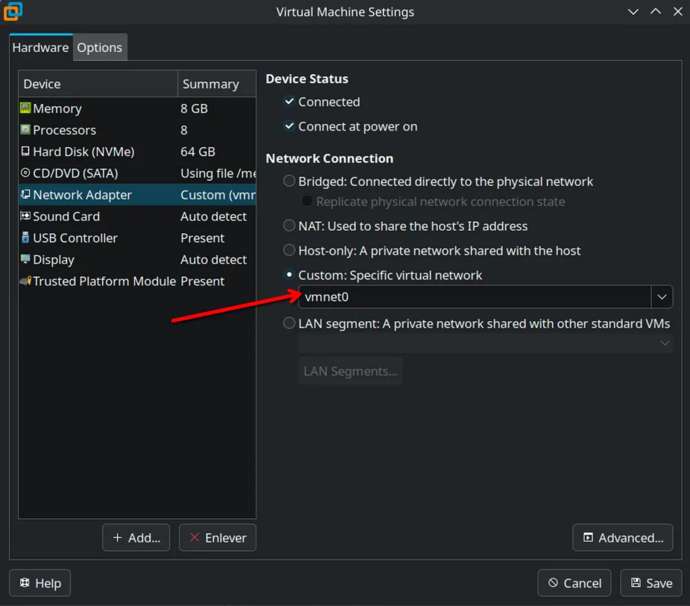This screenshot has width=690, height=606.
Task: Select the Display Auto detect summary
Action: (x=213, y=259)
